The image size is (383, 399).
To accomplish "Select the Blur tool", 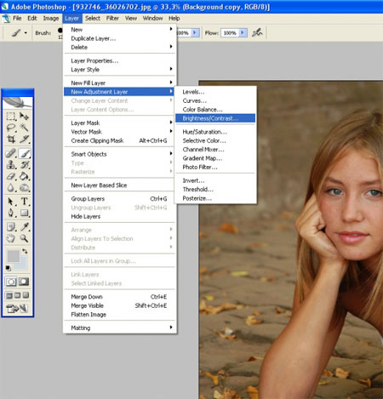I will pyautogui.click(x=11, y=187).
